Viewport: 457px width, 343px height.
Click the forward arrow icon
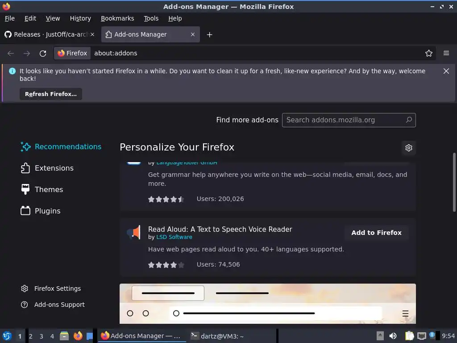[26, 54]
